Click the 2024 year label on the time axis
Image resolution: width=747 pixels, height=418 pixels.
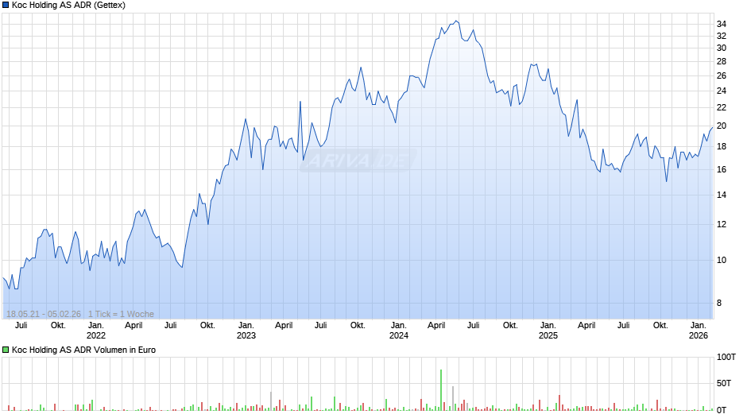399,335
